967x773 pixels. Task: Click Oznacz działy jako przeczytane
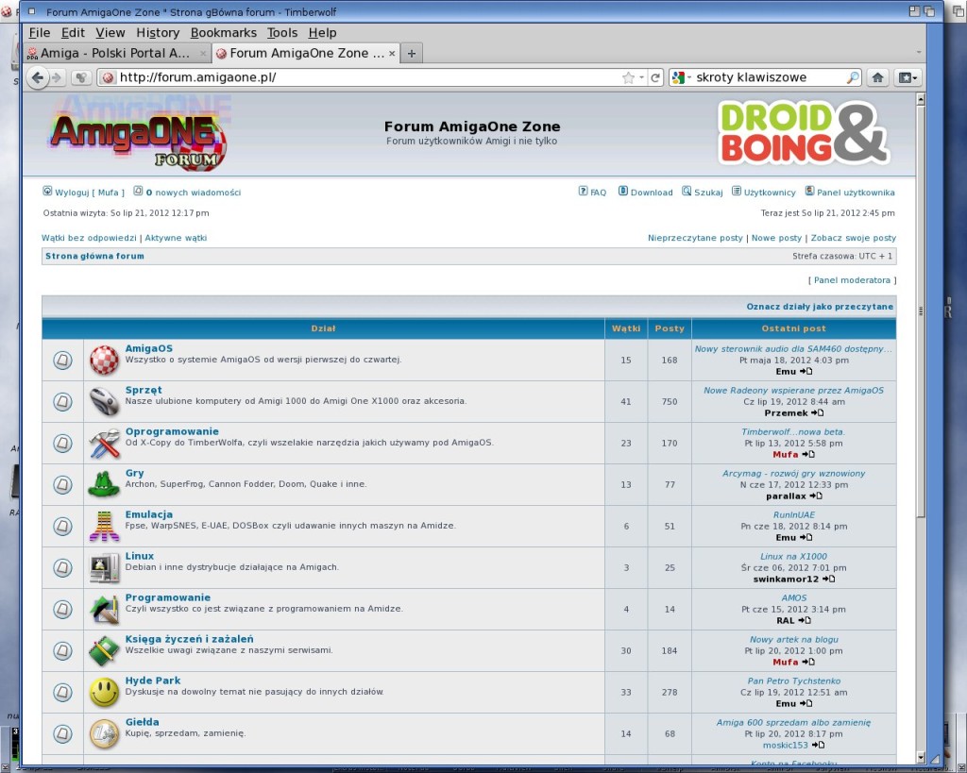click(820, 307)
